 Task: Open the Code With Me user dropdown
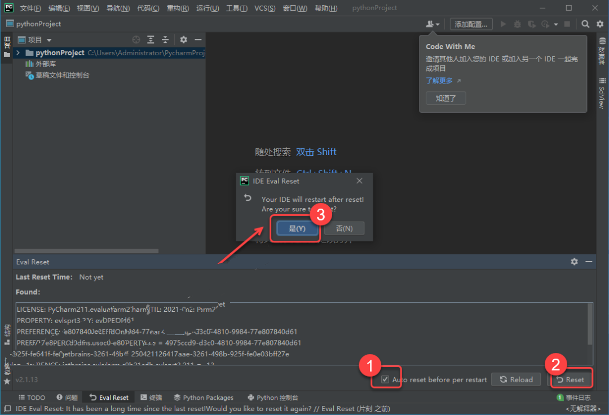(x=433, y=24)
